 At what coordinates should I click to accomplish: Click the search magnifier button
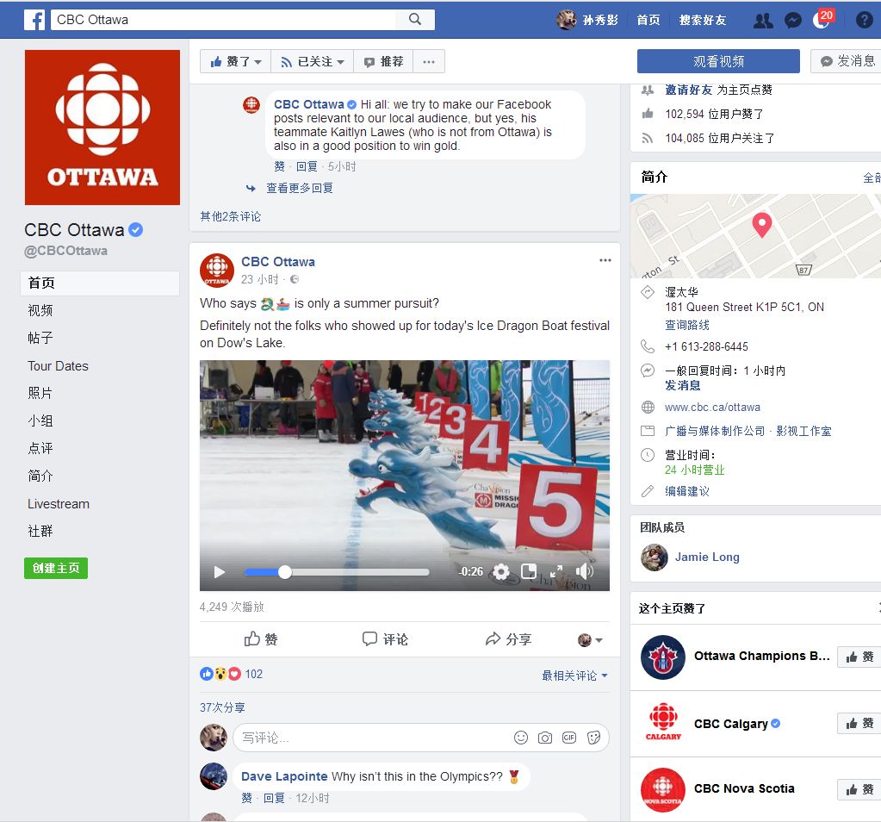pyautogui.click(x=415, y=19)
